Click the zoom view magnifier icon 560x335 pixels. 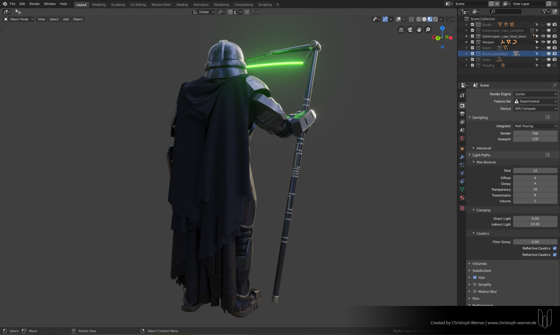[x=428, y=30]
